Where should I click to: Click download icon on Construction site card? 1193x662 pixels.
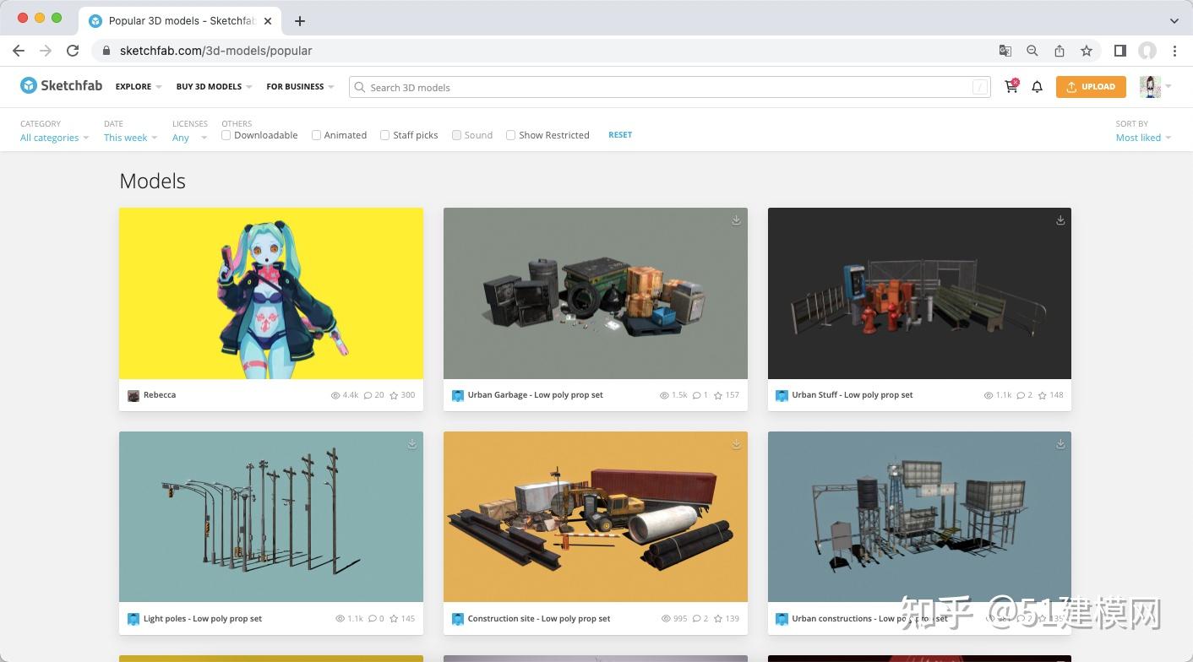click(x=736, y=443)
